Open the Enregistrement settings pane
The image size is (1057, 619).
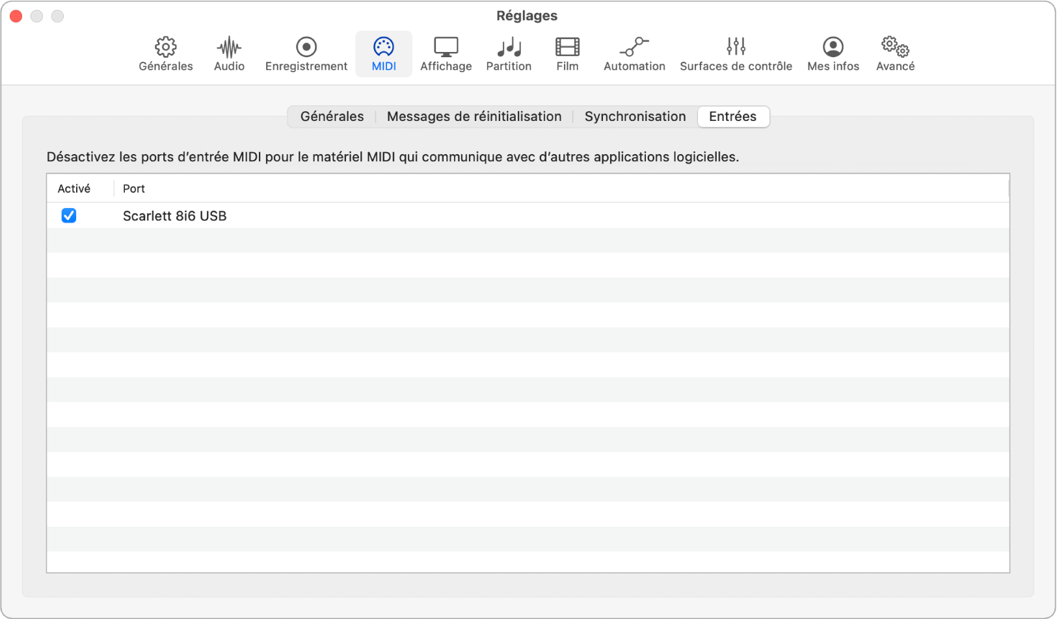(306, 54)
